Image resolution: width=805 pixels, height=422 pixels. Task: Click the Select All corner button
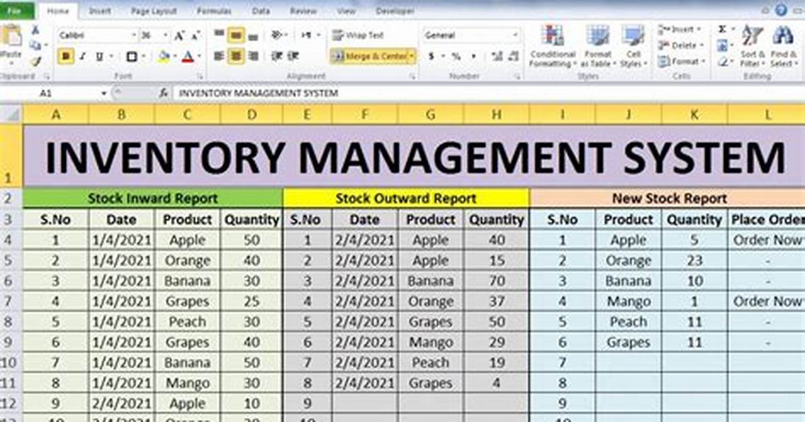[11, 114]
